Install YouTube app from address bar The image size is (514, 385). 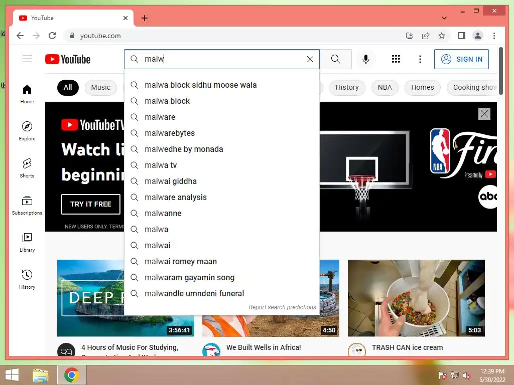[410, 36]
